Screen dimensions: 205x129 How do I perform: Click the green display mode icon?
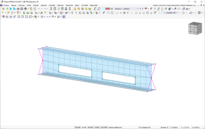(x=199, y=13)
